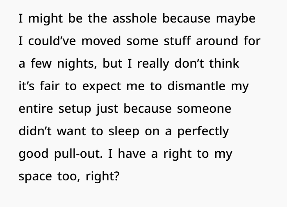Click on the word 'perfectly'
The width and height of the screenshot is (287, 207).
203,132
